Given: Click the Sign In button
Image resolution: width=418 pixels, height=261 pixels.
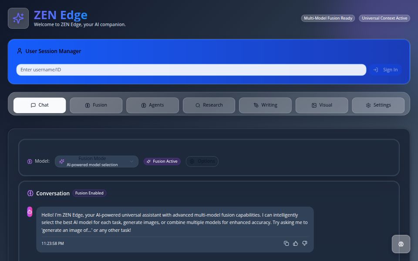Looking at the screenshot, I should [385, 70].
